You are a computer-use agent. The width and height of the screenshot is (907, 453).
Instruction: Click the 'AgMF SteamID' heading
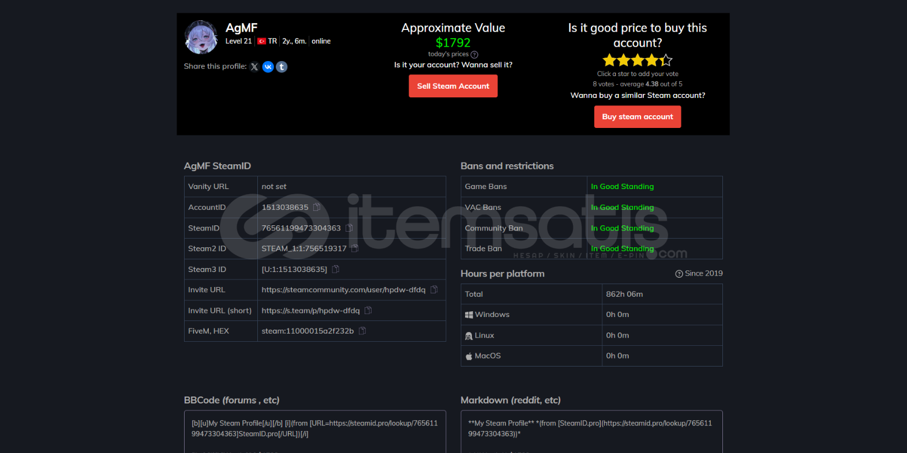pos(218,166)
